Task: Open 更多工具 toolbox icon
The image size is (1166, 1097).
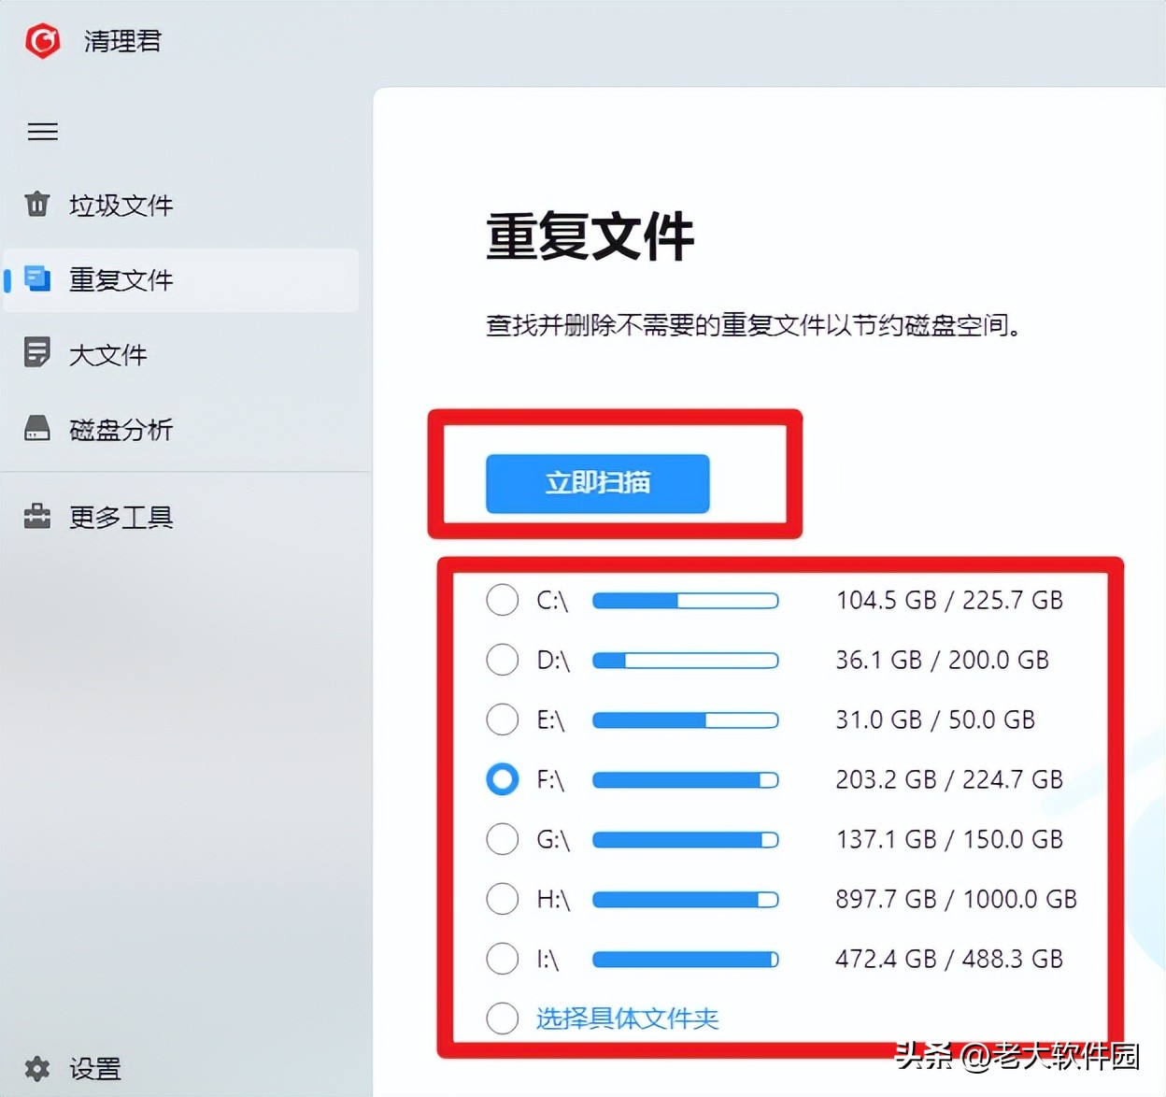Action: coord(36,517)
